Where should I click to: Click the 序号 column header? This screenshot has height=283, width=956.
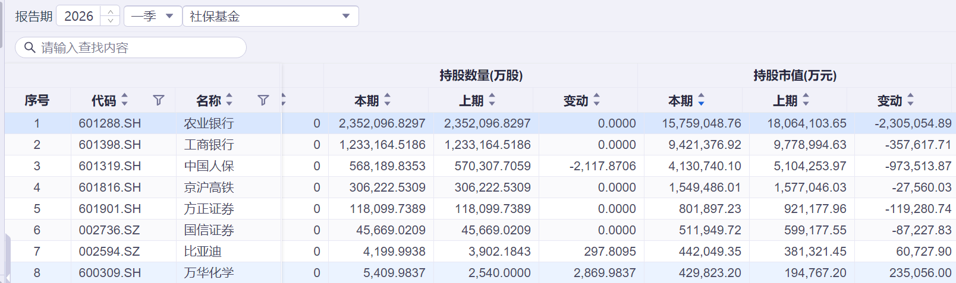tap(37, 100)
